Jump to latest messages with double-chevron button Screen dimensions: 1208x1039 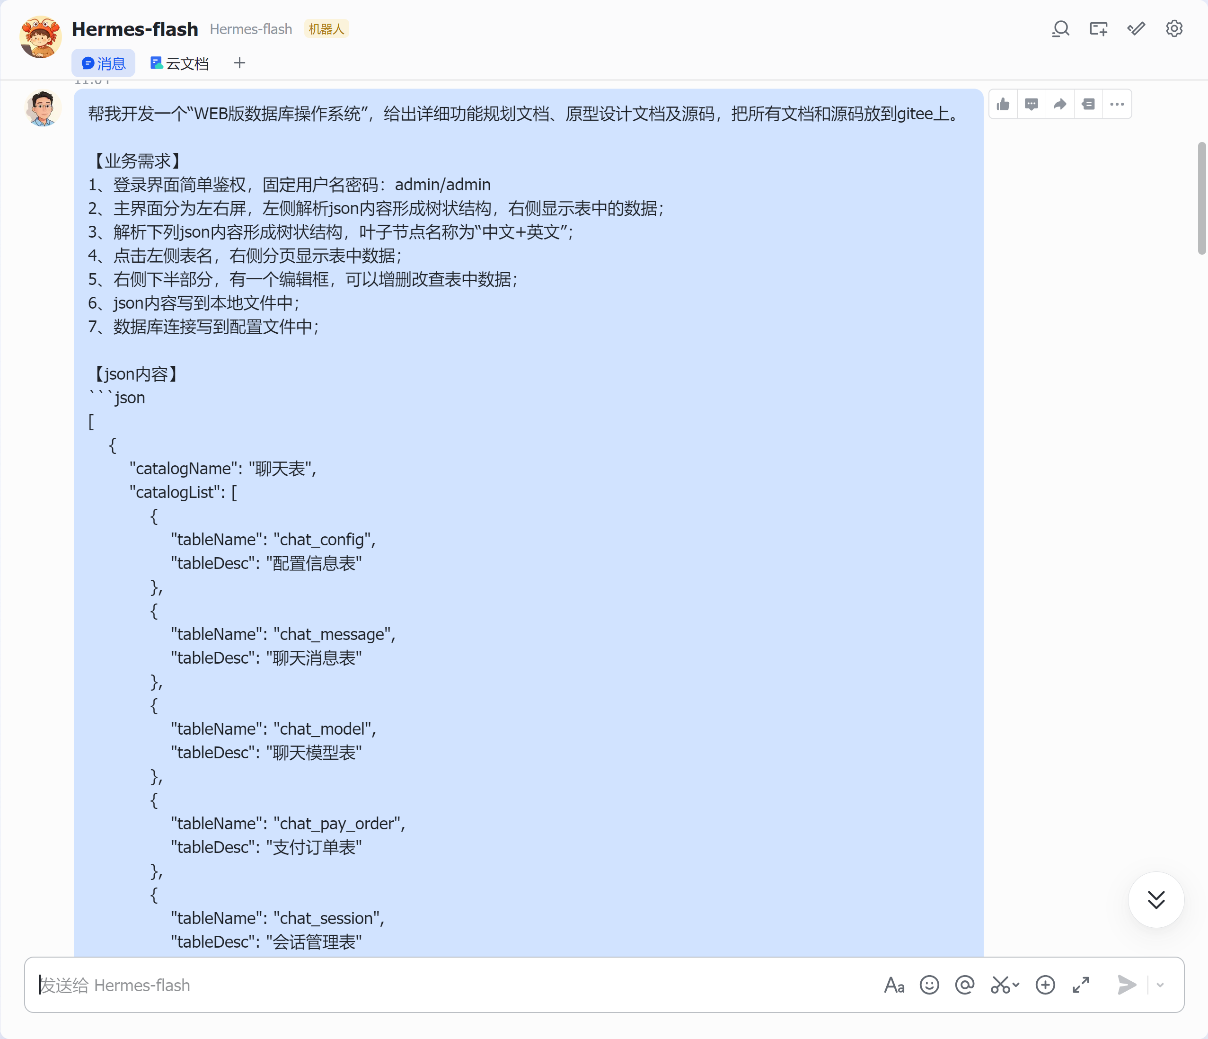pyautogui.click(x=1156, y=899)
